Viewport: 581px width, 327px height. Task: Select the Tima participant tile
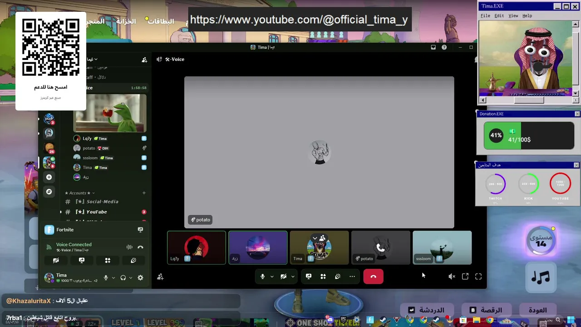point(320,248)
